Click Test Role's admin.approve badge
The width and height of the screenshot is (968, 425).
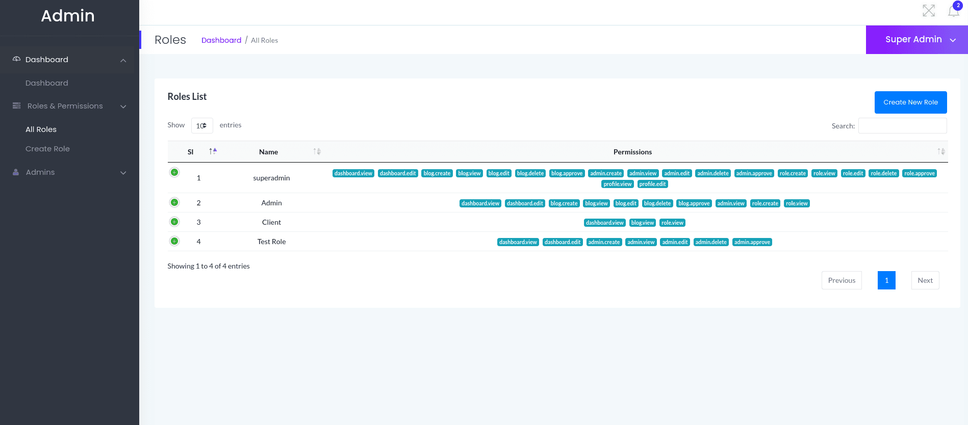[752, 242]
